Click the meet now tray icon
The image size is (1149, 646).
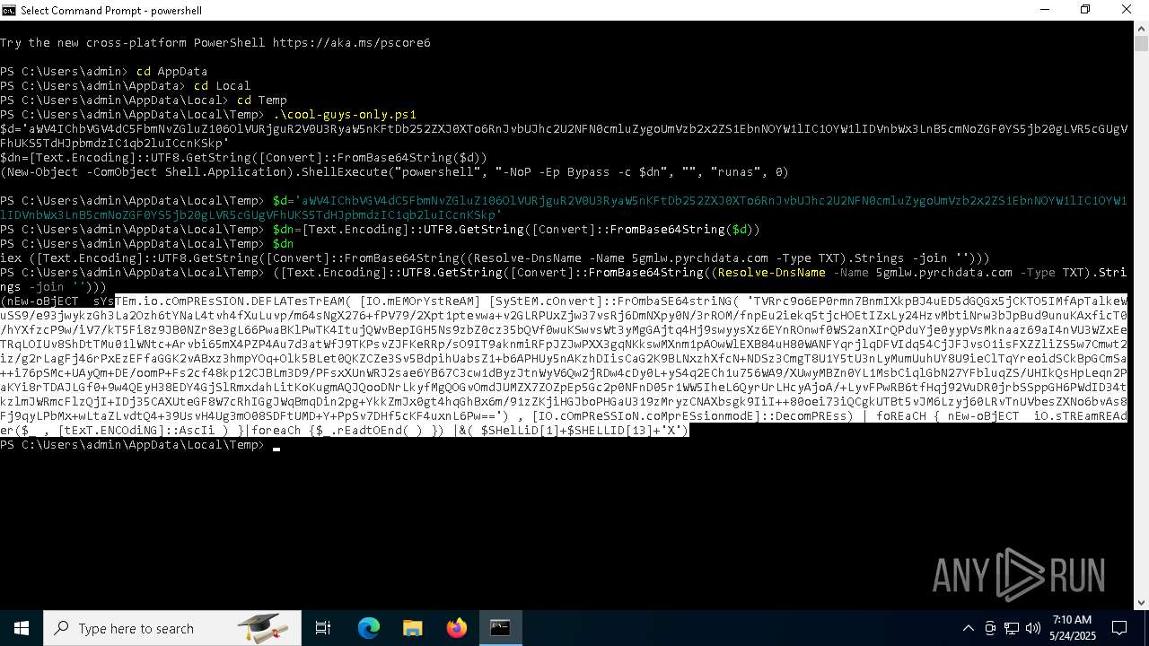(990, 628)
